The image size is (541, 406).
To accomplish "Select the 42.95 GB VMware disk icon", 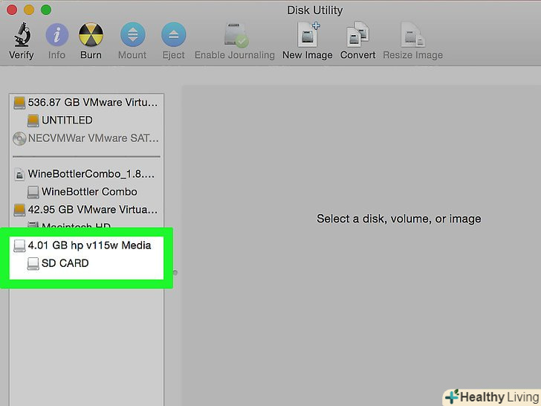I will 19,210.
